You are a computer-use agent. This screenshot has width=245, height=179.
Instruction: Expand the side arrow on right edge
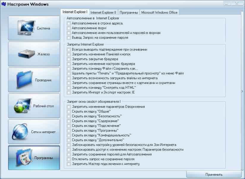[x=242, y=91]
